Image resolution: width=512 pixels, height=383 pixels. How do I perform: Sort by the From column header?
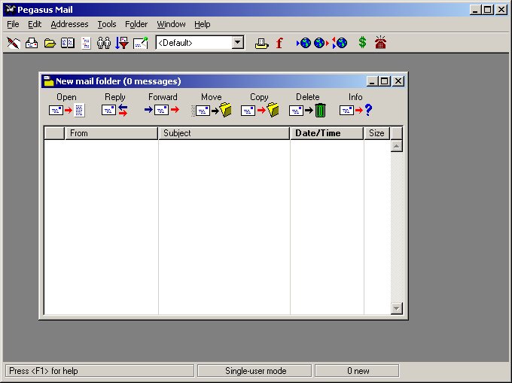click(111, 133)
